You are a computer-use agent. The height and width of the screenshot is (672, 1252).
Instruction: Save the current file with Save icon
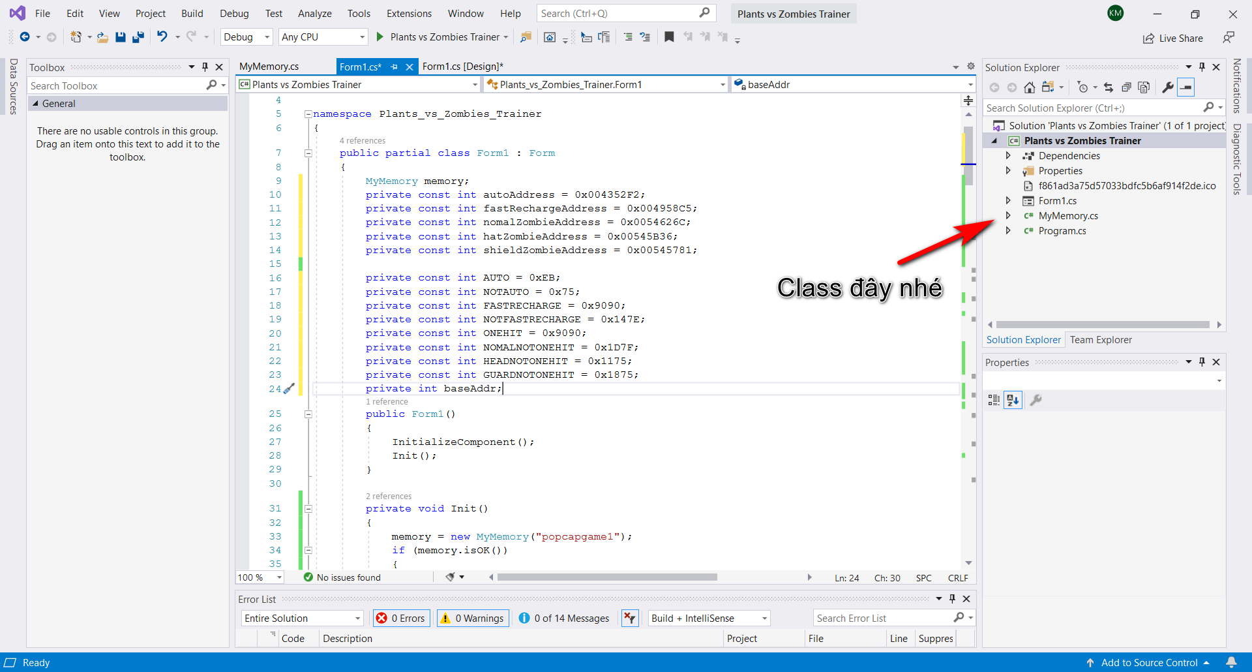120,37
